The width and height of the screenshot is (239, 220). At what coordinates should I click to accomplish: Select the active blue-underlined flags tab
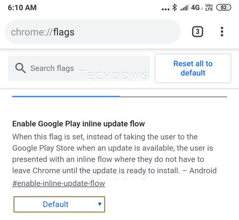click(x=66, y=96)
